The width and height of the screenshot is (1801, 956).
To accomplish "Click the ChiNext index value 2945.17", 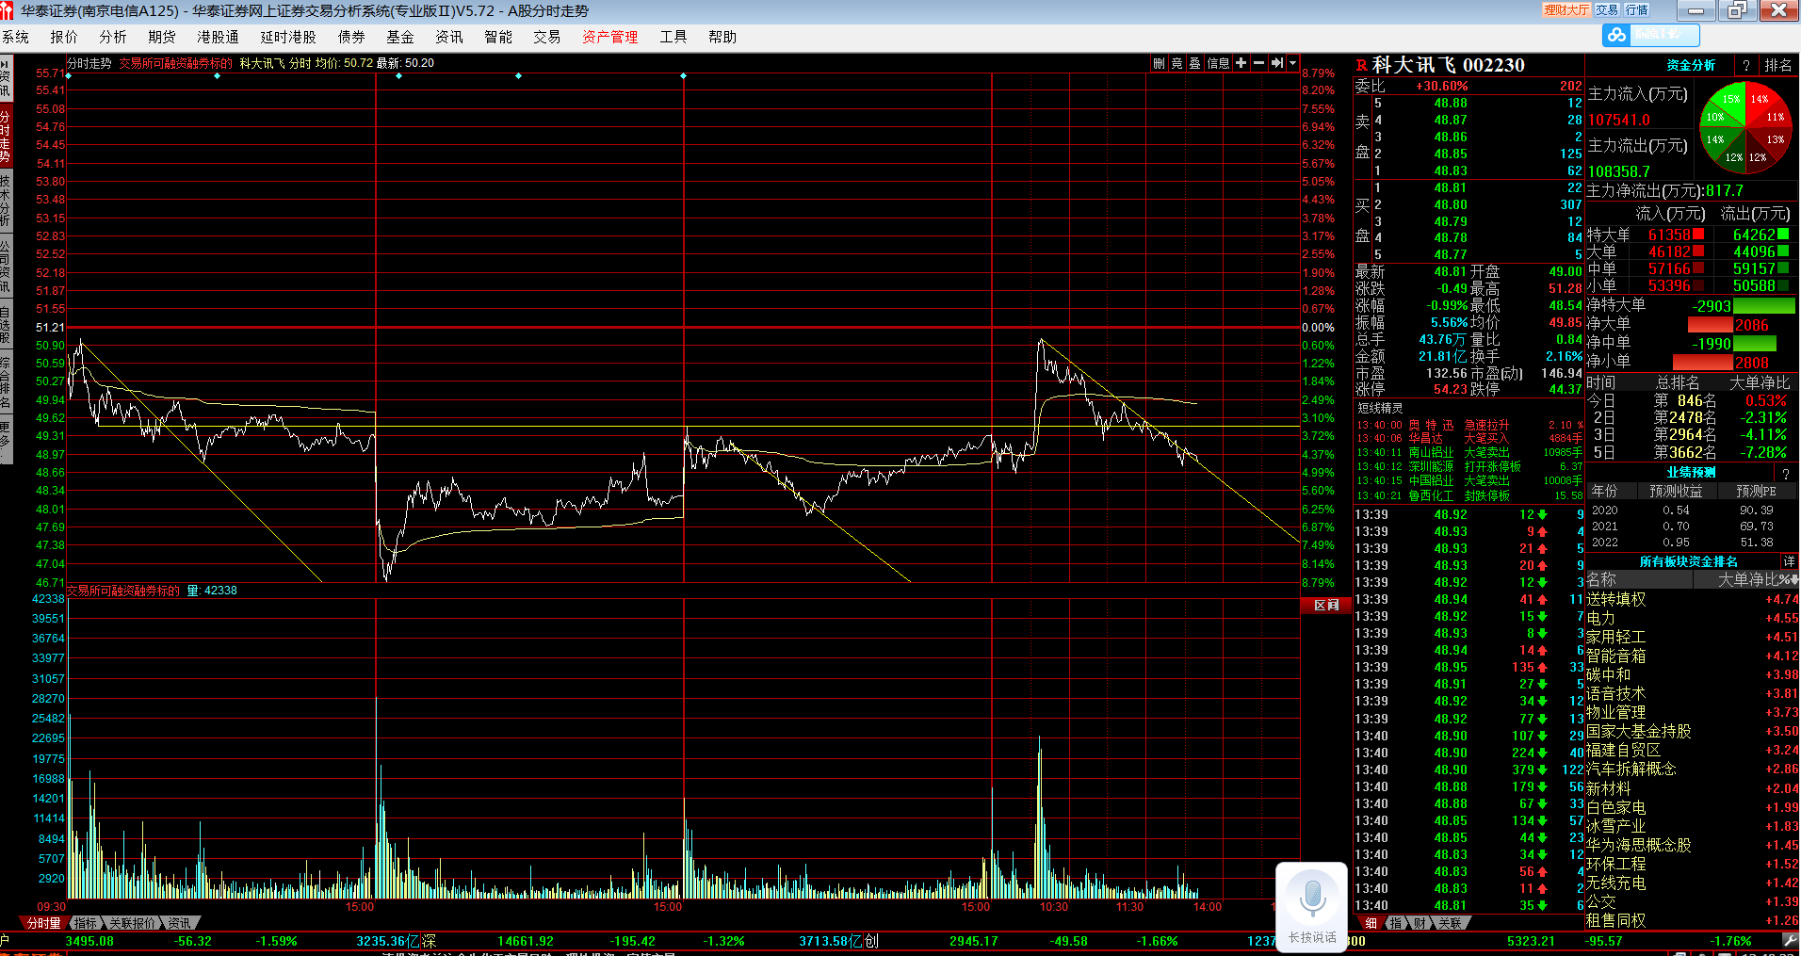I will click(973, 941).
